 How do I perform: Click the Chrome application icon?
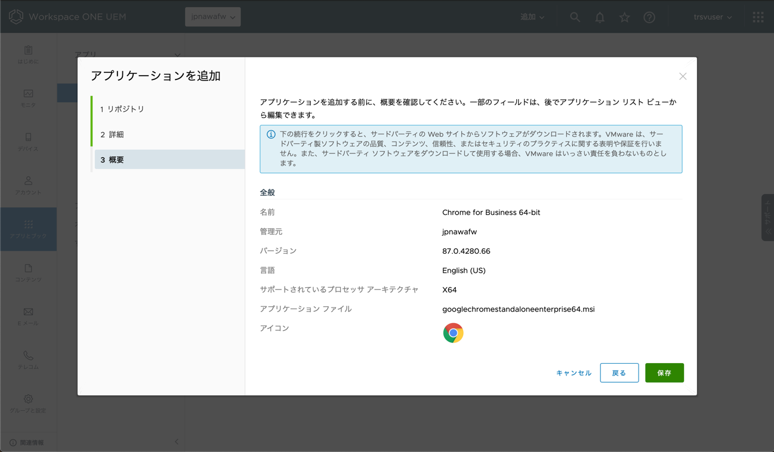coord(453,333)
